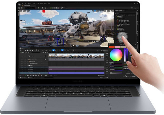Open the add content dropdown
Image resolution: width=164 pixels, height=115 pixels.
39,8
